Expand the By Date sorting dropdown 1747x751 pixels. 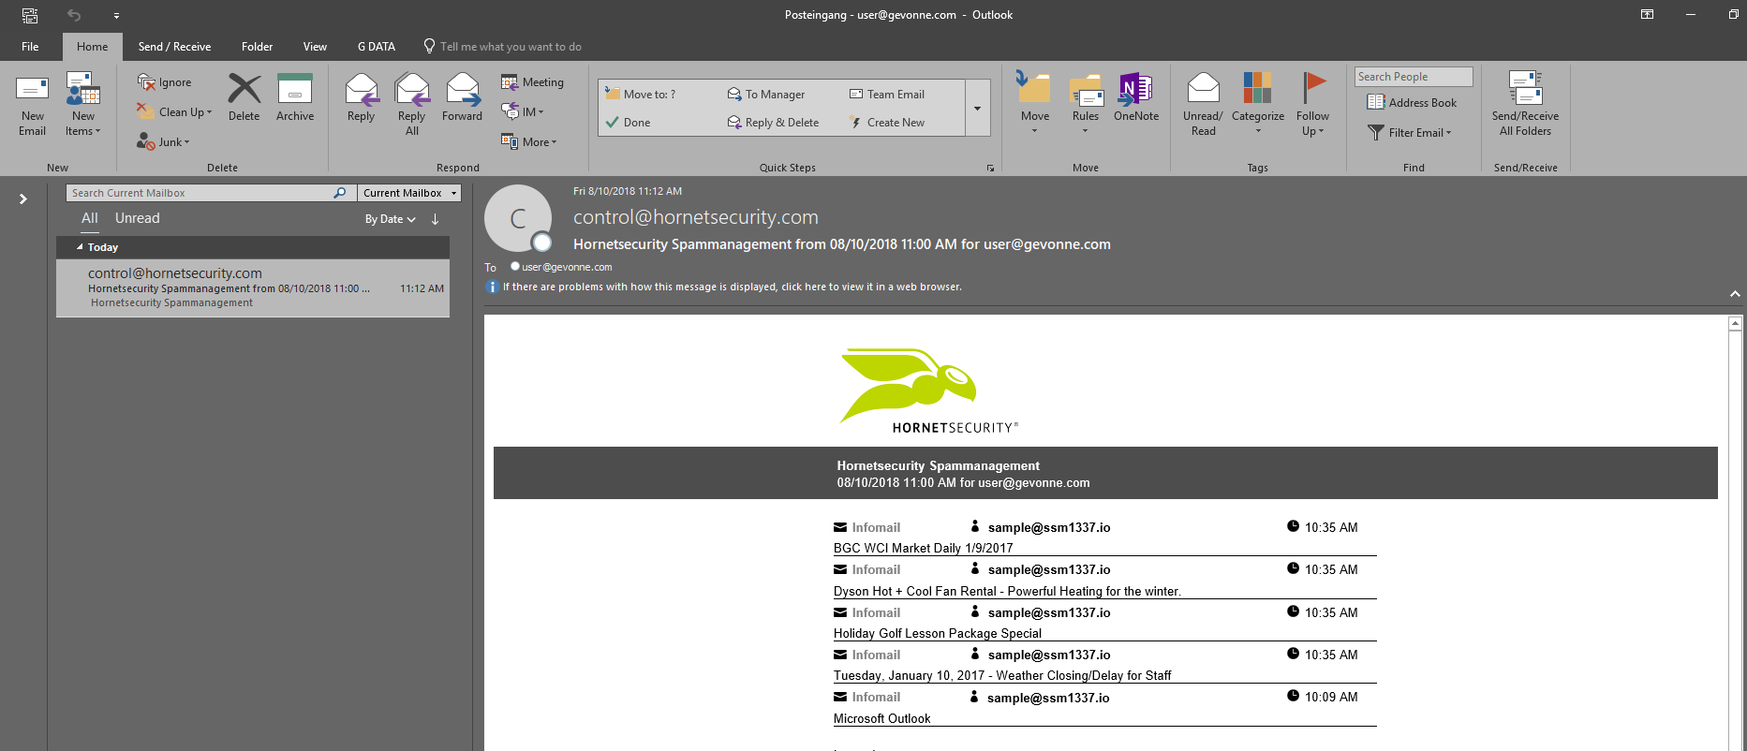pos(390,219)
